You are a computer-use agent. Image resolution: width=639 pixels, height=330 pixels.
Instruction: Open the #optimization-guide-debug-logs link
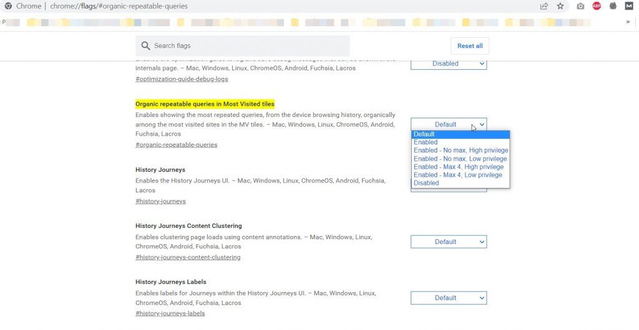[182, 79]
